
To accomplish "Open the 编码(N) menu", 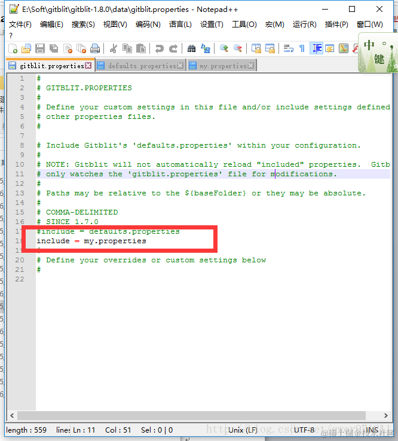I will pyautogui.click(x=148, y=24).
